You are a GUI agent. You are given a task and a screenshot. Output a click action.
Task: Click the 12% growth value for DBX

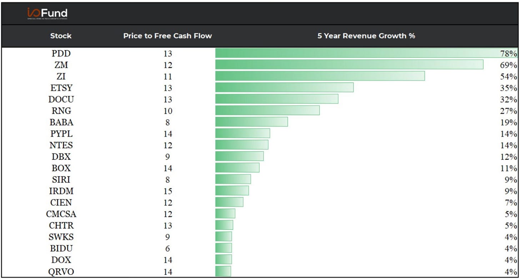(509, 157)
